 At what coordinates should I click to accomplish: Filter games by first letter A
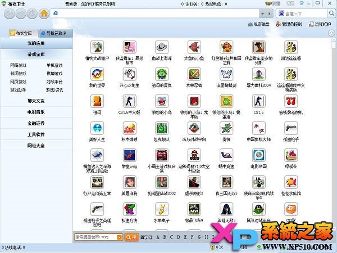(x=158, y=237)
